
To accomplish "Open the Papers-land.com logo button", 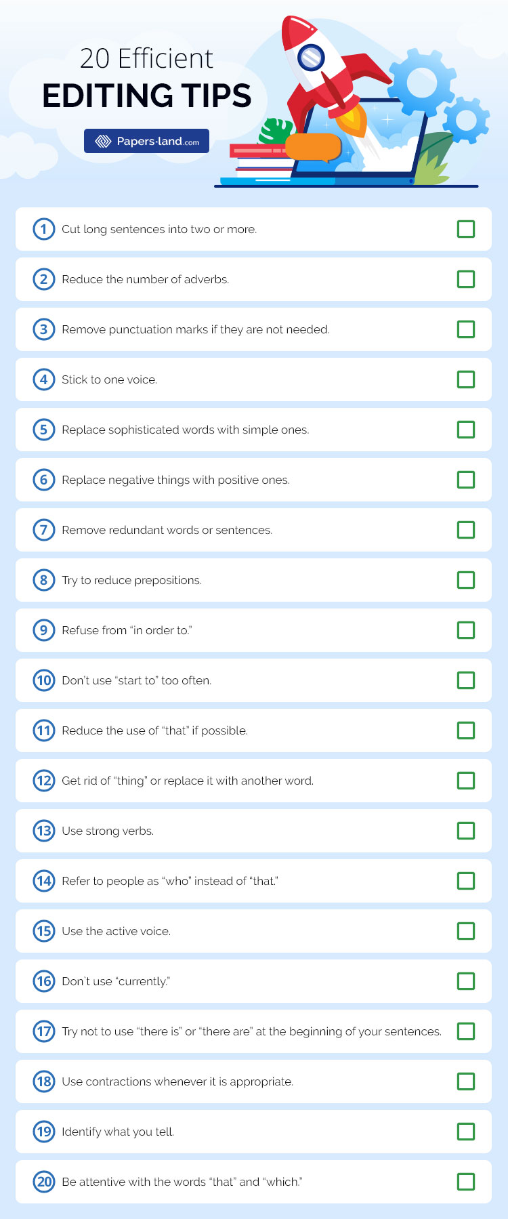I will pos(146,141).
